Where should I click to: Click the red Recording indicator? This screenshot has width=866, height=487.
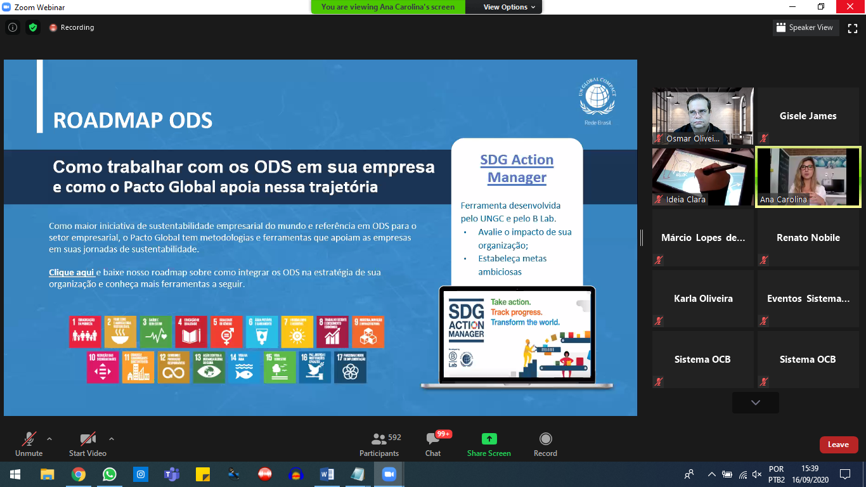(72, 27)
